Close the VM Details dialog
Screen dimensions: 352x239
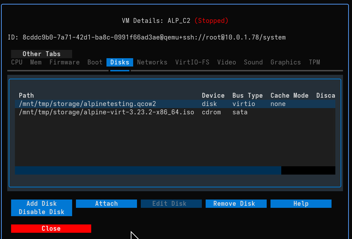(x=51, y=228)
